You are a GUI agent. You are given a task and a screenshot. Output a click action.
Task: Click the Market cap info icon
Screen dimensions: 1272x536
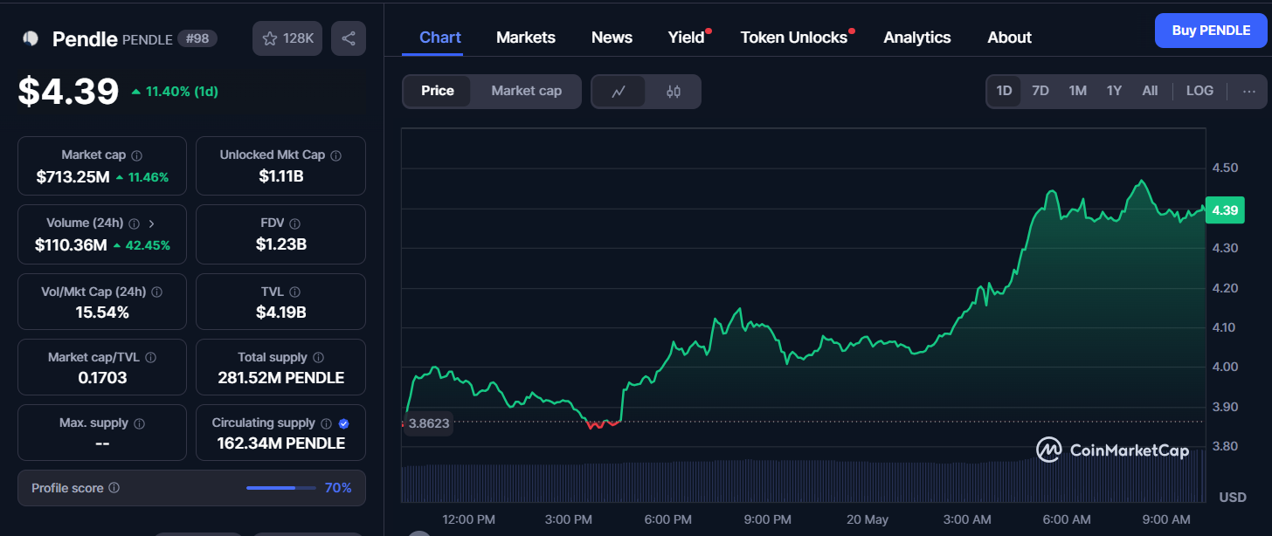tap(136, 155)
